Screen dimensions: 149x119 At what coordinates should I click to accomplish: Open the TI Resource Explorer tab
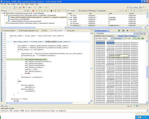coord(8,31)
